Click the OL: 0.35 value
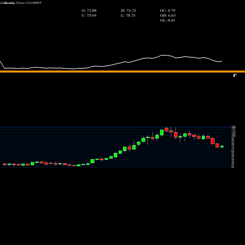The width and height of the screenshot is (245, 245). click(168, 21)
